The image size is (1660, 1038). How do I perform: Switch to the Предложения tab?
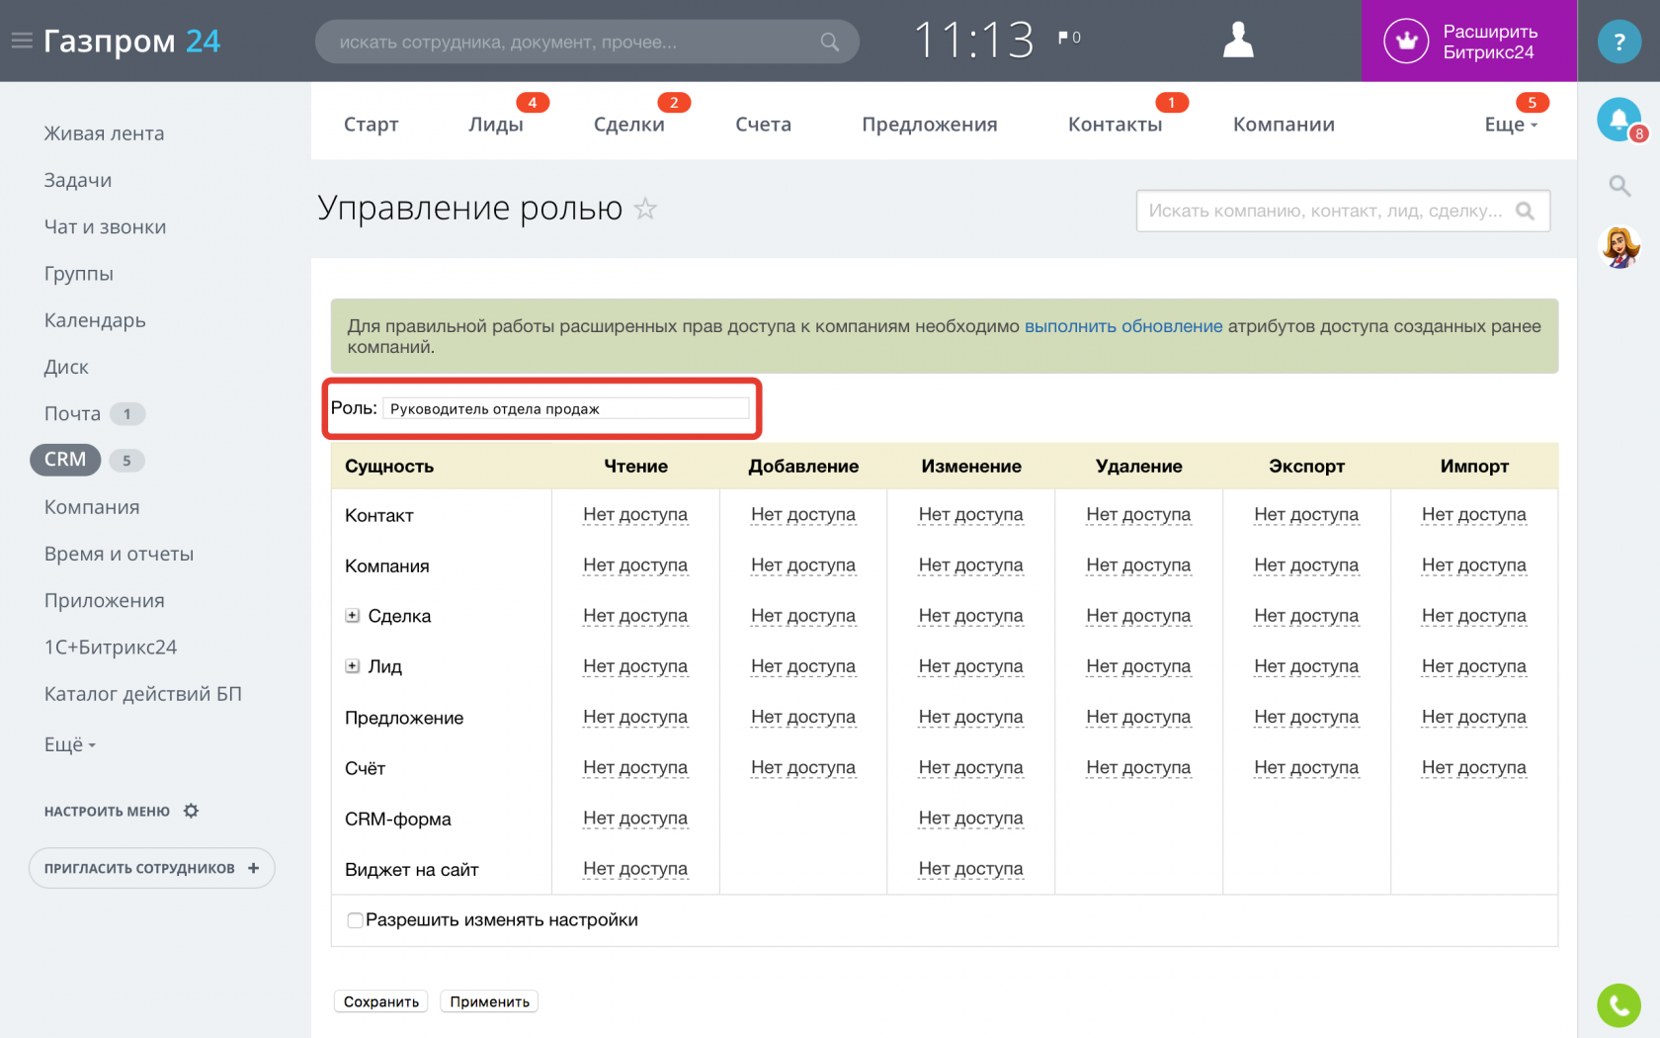pos(930,125)
